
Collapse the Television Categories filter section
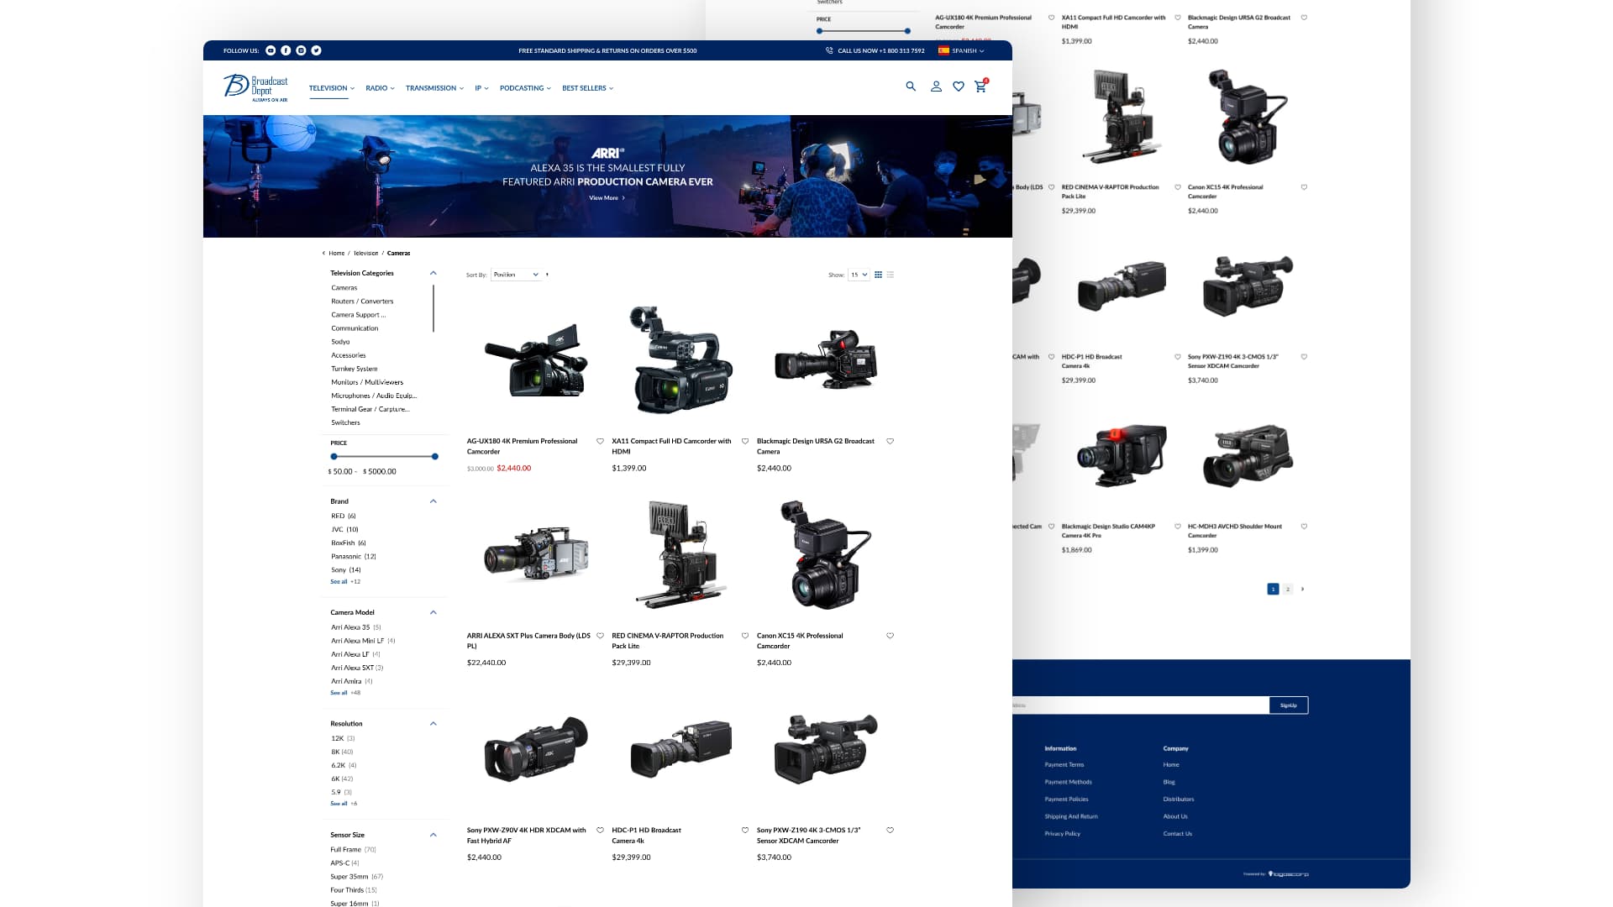[433, 273]
